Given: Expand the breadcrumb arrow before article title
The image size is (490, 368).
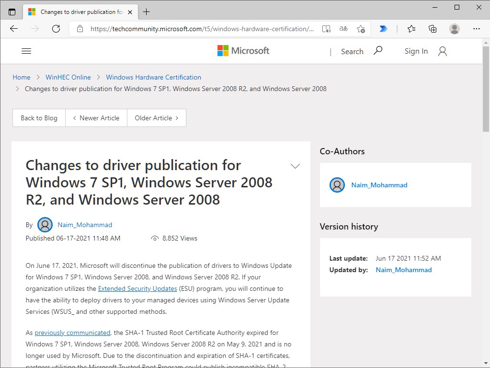Looking at the screenshot, I should click(x=17, y=89).
